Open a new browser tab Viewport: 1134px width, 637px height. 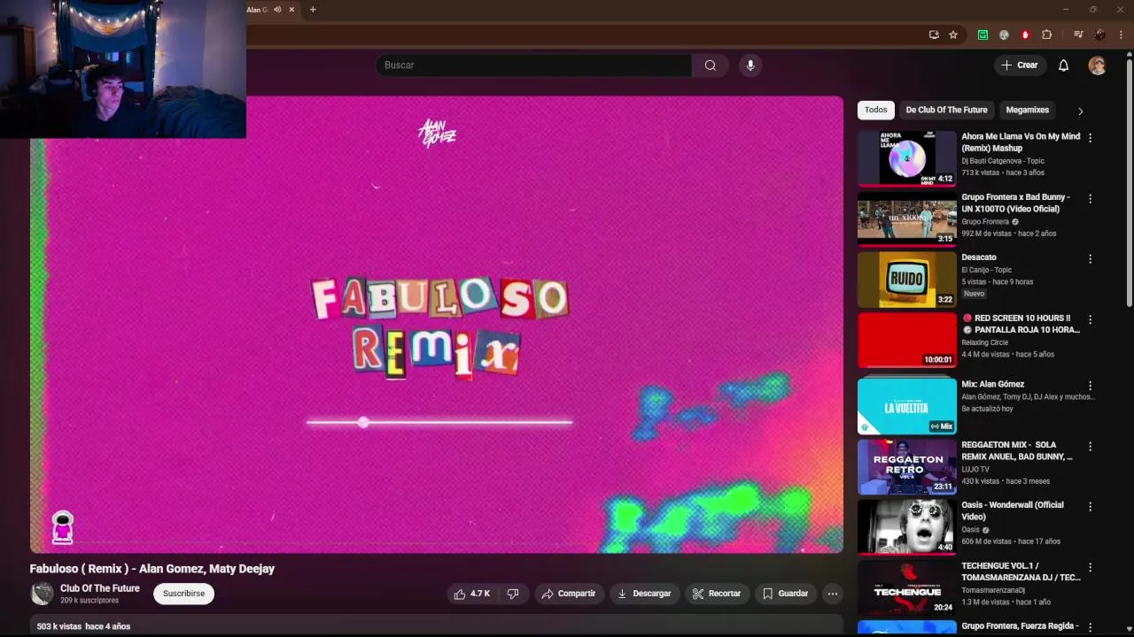313,10
